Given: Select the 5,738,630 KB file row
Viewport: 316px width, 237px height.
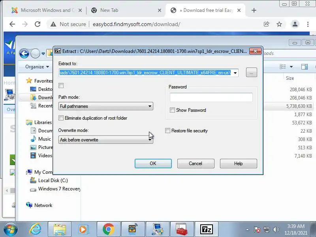Looking at the screenshot, I should tap(290, 106).
